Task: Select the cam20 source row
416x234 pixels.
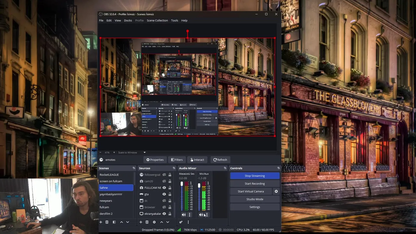Action: 155,181
